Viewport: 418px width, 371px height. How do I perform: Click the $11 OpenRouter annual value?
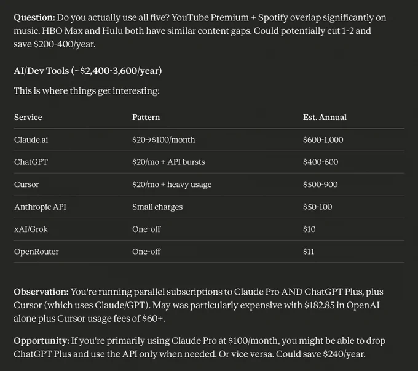tap(309, 252)
